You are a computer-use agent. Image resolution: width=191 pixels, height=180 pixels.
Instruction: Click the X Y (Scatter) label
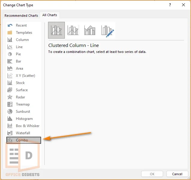[x=26, y=76]
